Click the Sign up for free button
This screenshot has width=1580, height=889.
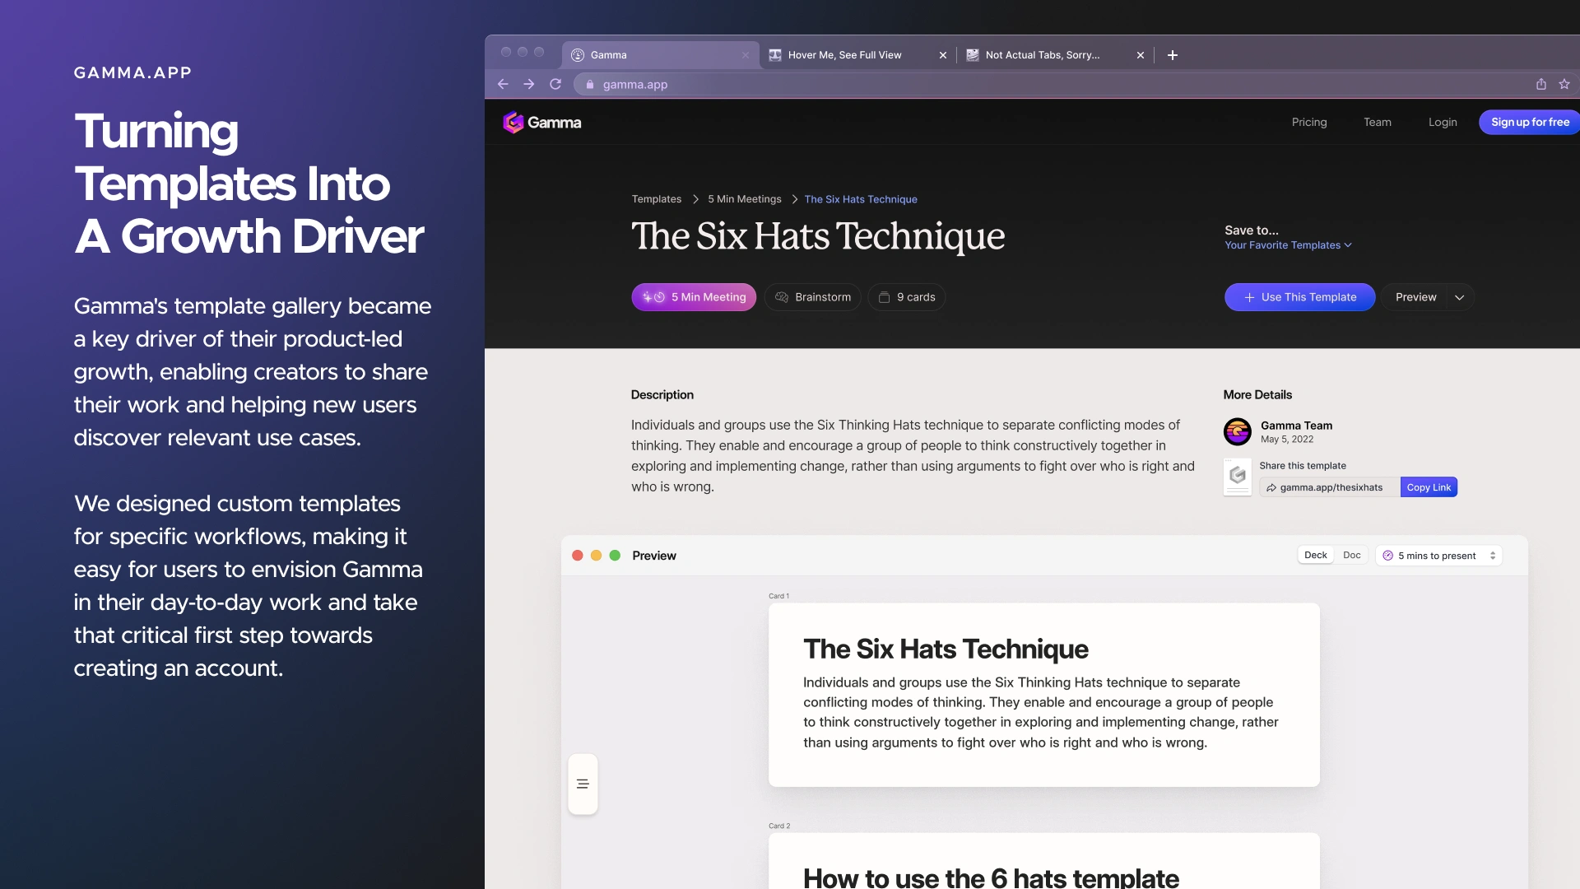[1530, 122]
